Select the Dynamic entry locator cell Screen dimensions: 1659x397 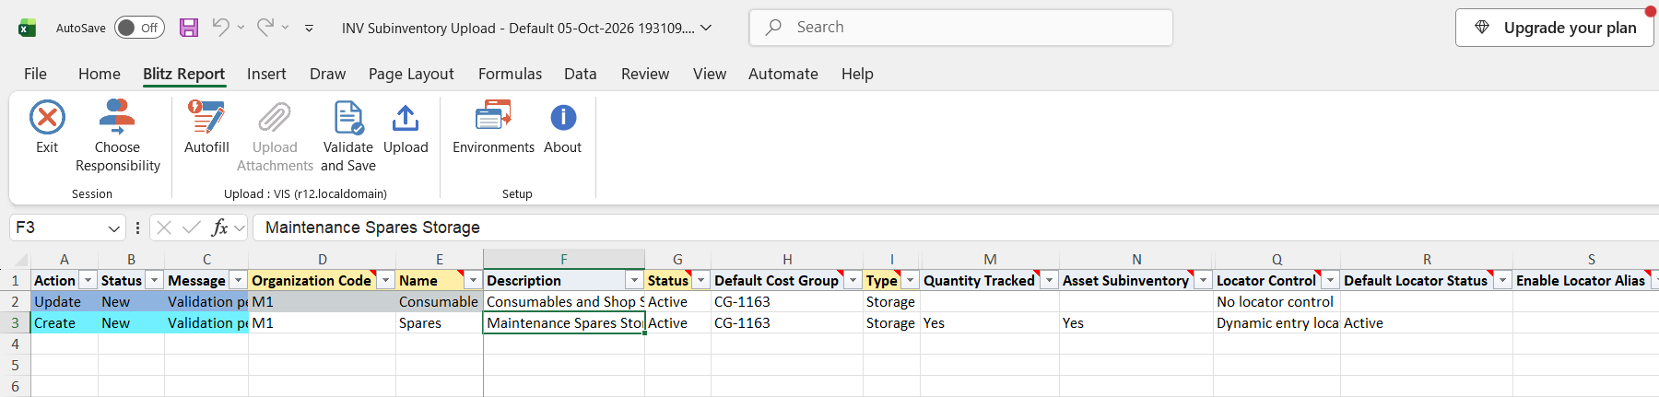point(1277,323)
